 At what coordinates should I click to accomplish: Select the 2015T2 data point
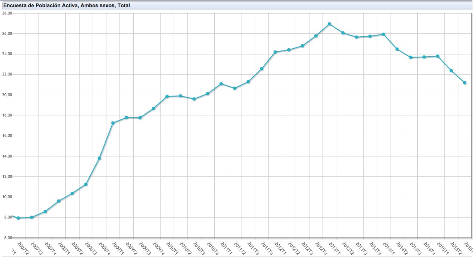[x=451, y=71]
